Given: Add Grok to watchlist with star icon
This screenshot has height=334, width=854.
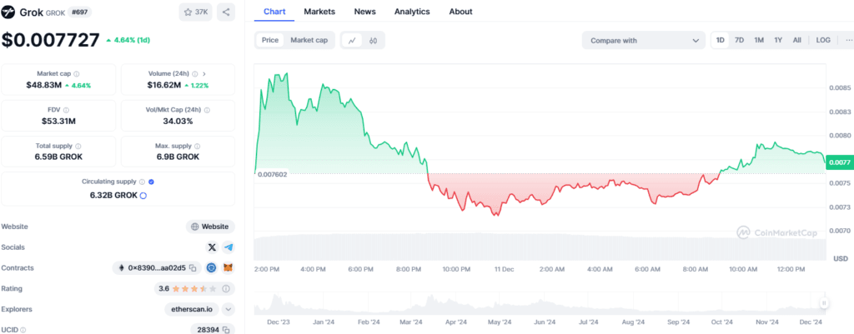Looking at the screenshot, I should [x=188, y=12].
